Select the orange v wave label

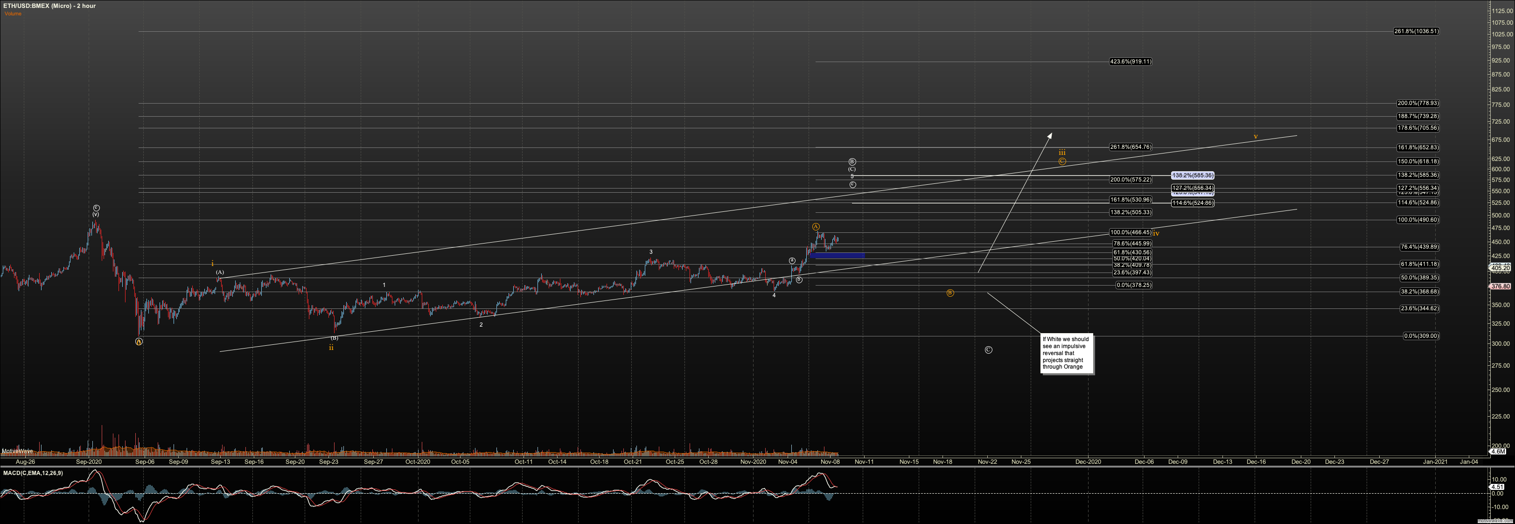tap(1256, 136)
